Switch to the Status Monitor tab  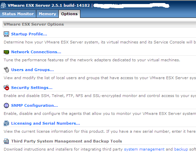pos(18,14)
